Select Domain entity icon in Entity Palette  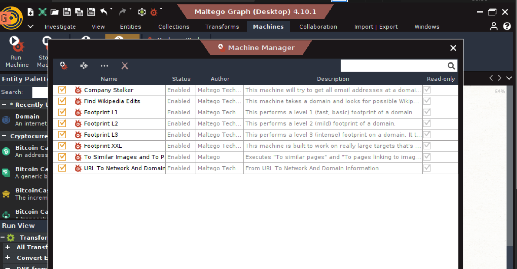tap(6, 120)
